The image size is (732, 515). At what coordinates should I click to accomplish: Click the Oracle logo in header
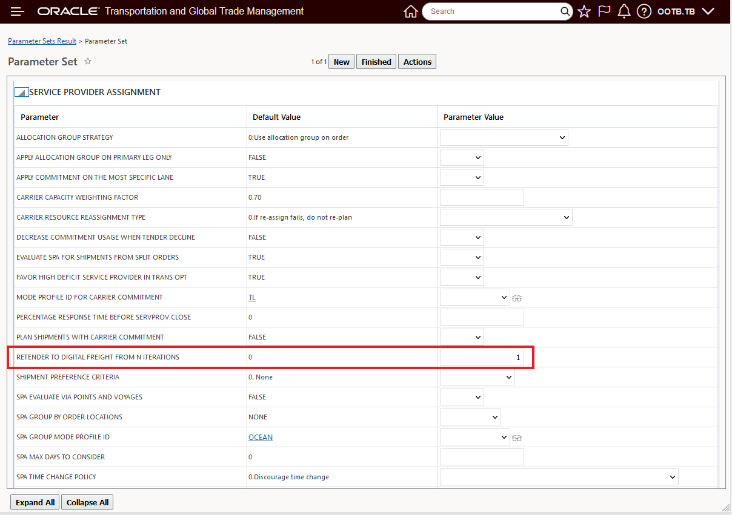pyautogui.click(x=68, y=11)
